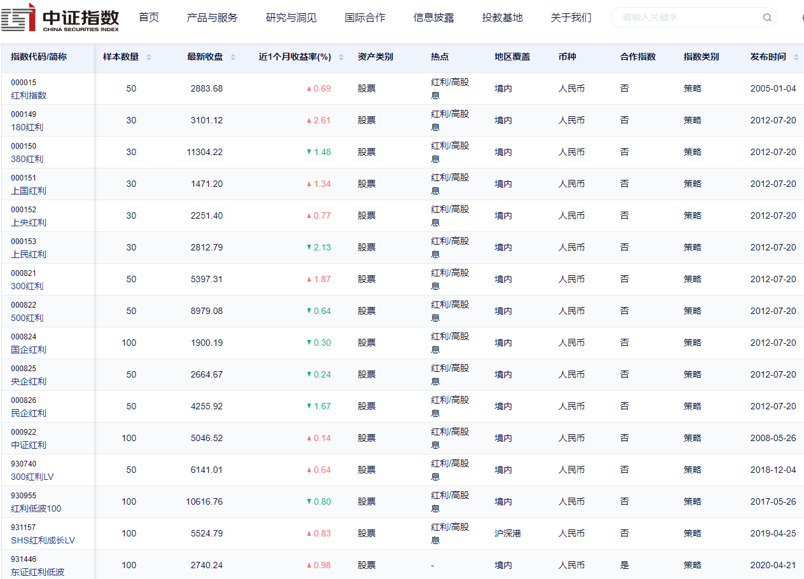Open the 红利低波100 index link
804x579 pixels.
(36, 508)
